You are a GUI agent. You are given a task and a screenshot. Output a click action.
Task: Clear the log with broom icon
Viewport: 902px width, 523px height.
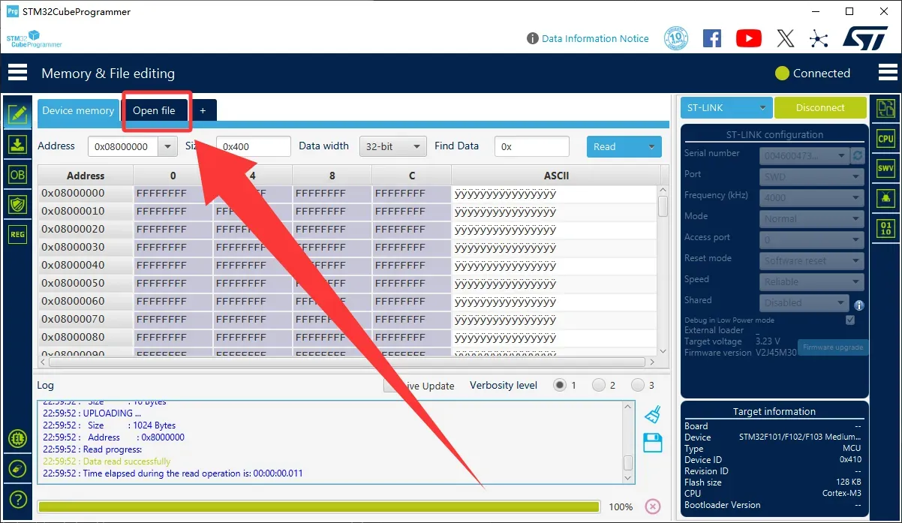653,415
